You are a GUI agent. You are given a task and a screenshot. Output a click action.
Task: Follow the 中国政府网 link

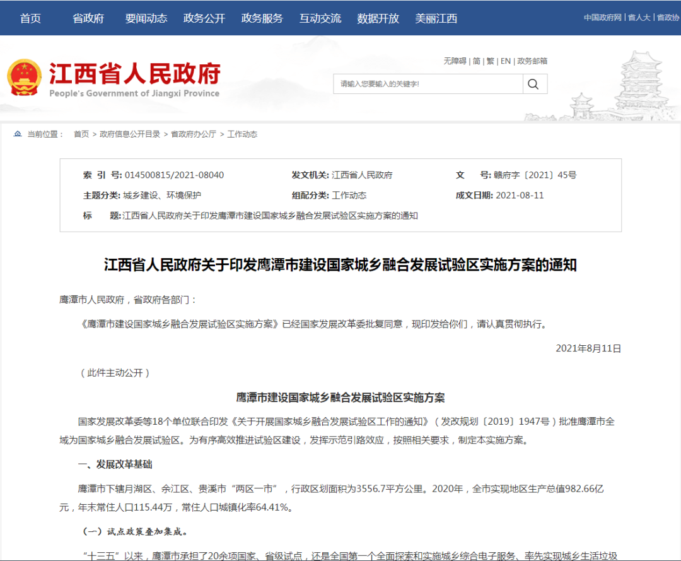[x=602, y=18]
